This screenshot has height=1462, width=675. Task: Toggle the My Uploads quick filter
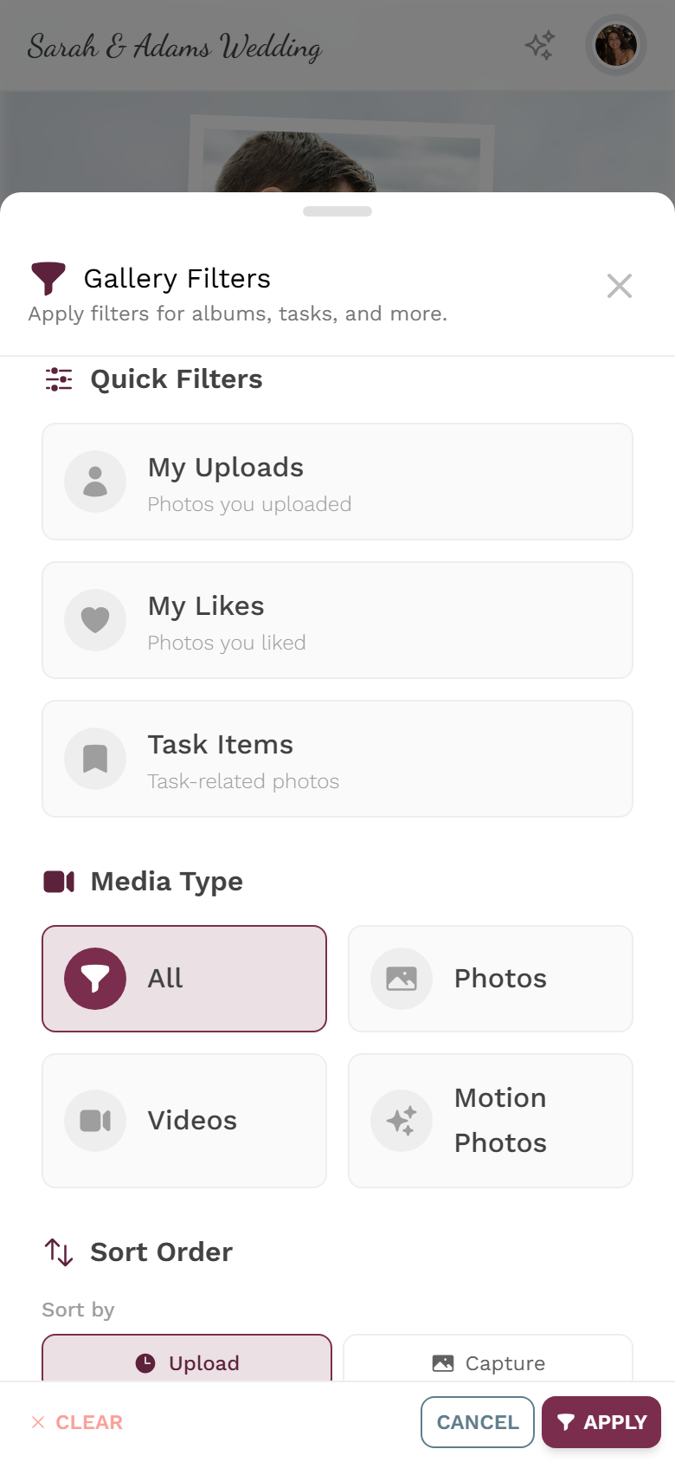pos(337,482)
